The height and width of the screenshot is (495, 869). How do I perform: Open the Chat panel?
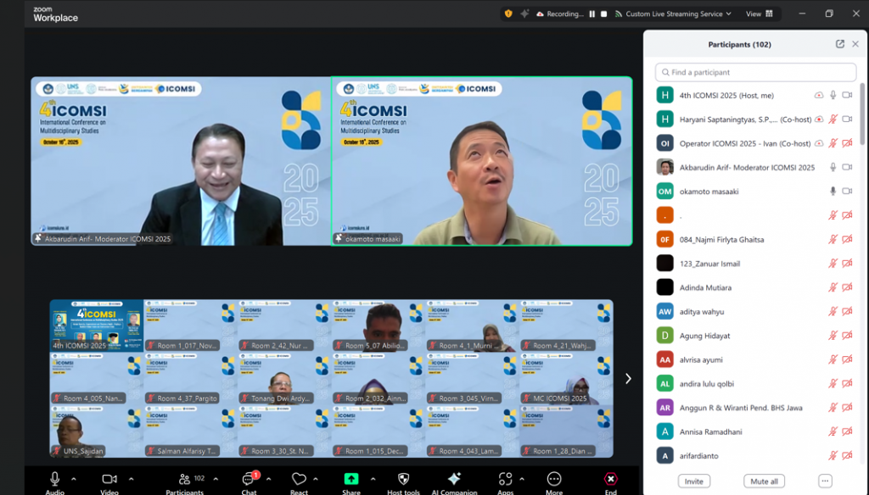(249, 480)
